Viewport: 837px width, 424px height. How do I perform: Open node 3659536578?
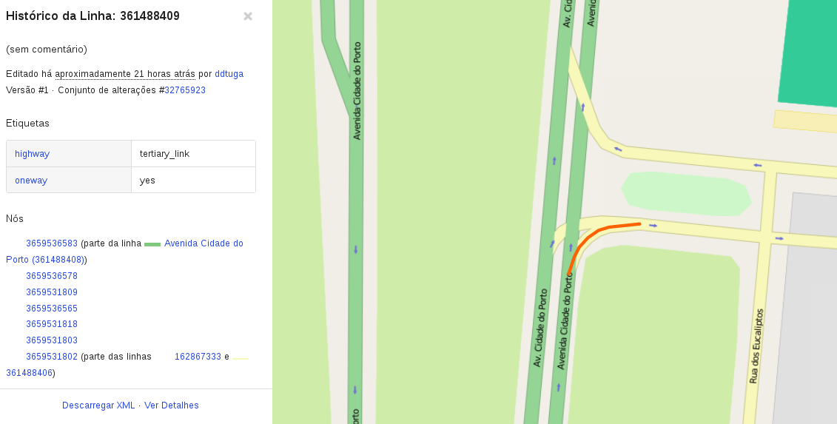coord(52,276)
